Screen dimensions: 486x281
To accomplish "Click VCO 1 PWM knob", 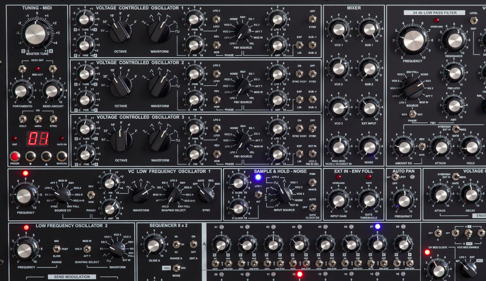I will point(194,19).
